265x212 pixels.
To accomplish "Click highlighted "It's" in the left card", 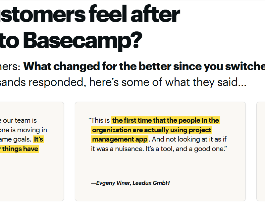I will (38, 139).
